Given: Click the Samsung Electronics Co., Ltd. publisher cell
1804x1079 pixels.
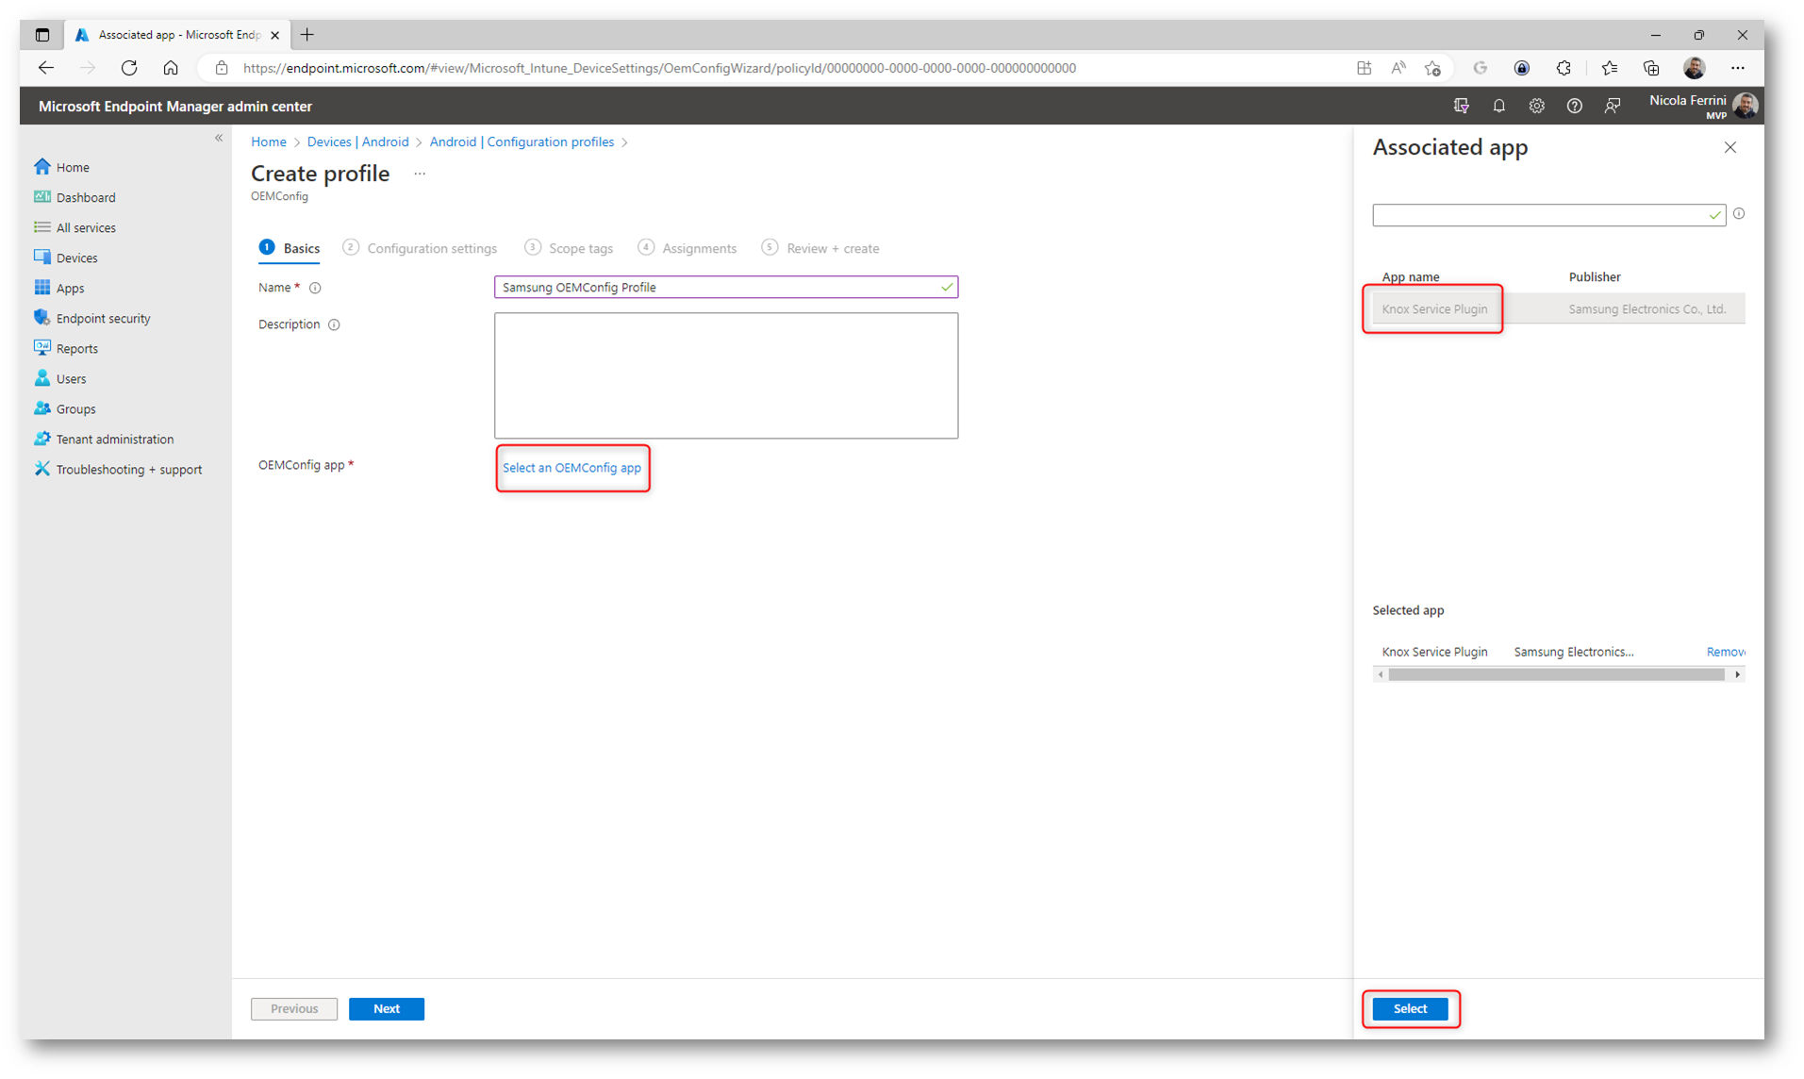Looking at the screenshot, I should (1647, 309).
